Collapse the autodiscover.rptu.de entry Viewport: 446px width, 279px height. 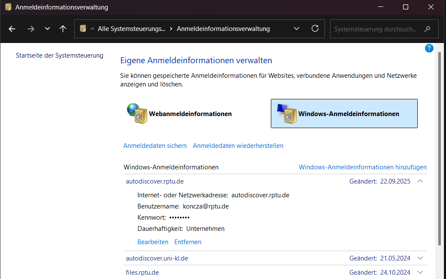(420, 181)
